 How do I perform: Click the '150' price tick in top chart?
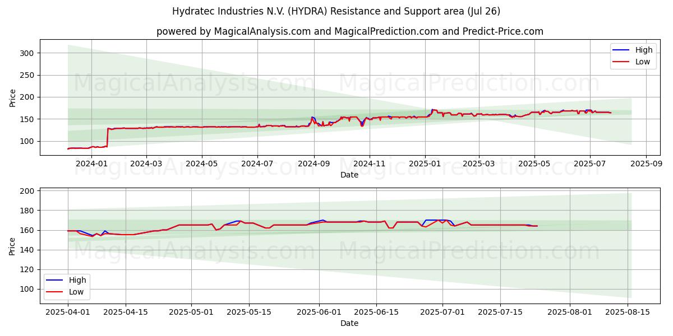[x=28, y=119]
